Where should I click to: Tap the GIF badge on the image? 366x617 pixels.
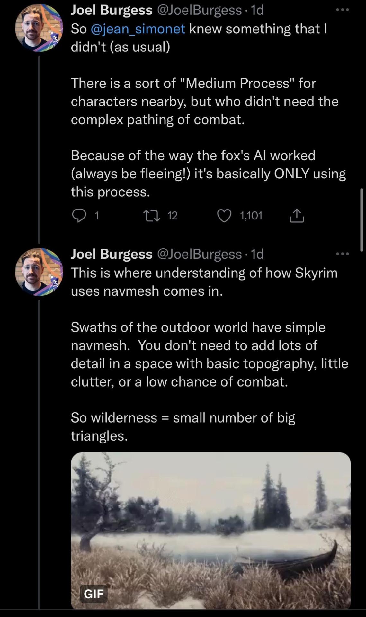(x=94, y=594)
